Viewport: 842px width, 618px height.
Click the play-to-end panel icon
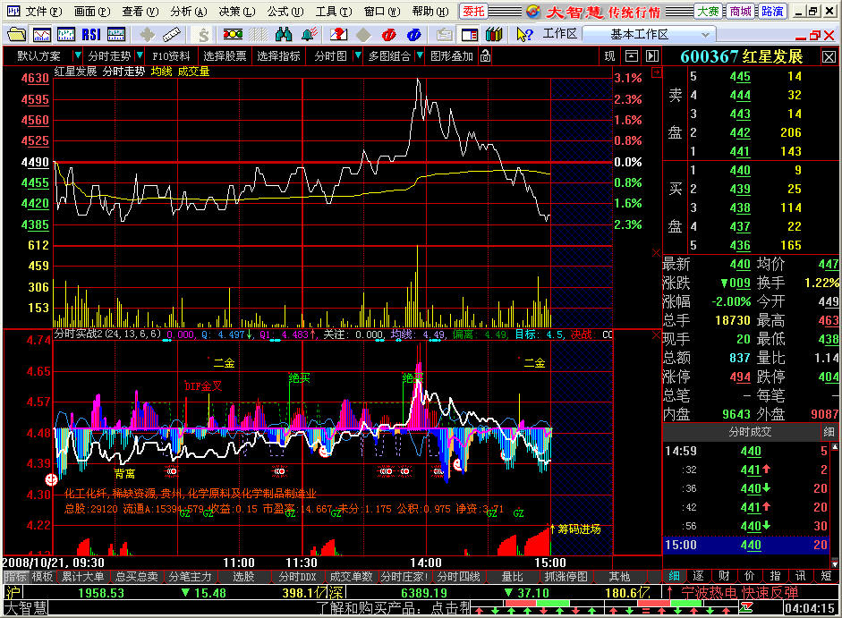[x=652, y=55]
